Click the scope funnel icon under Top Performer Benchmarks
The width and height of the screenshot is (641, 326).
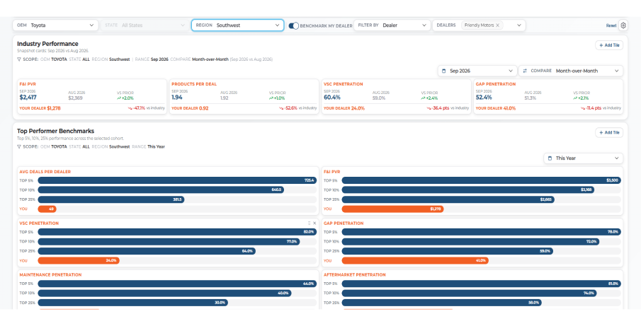tap(19, 146)
